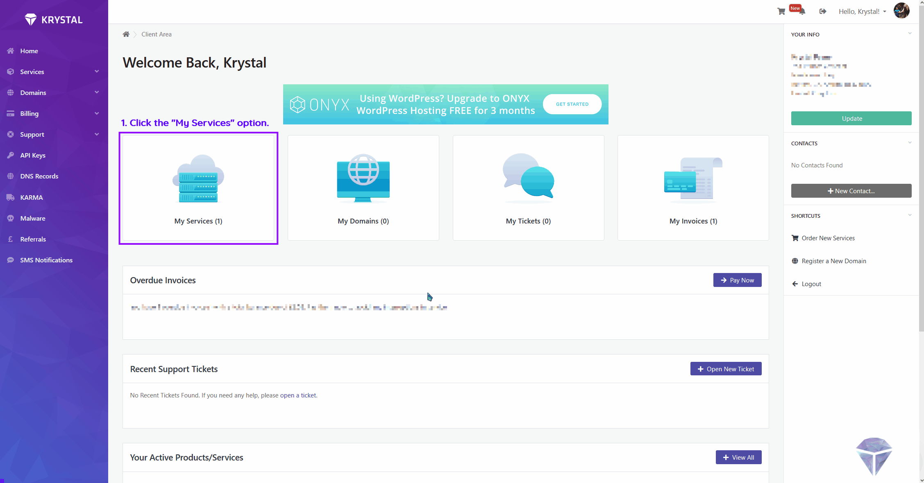924x483 pixels.
Task: Expand the Domains sidebar submenu chevron
Action: [97, 92]
